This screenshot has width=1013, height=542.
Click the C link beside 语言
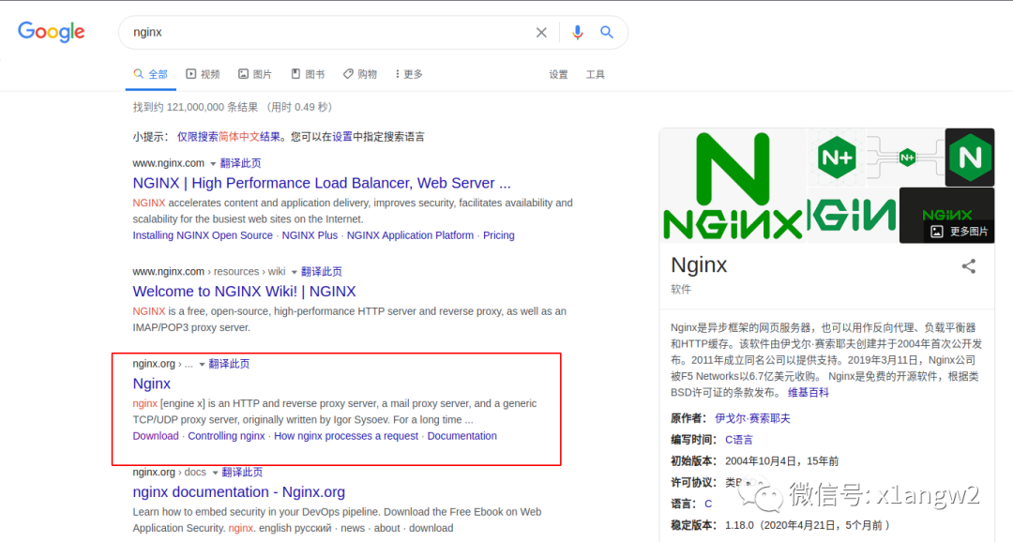click(708, 504)
